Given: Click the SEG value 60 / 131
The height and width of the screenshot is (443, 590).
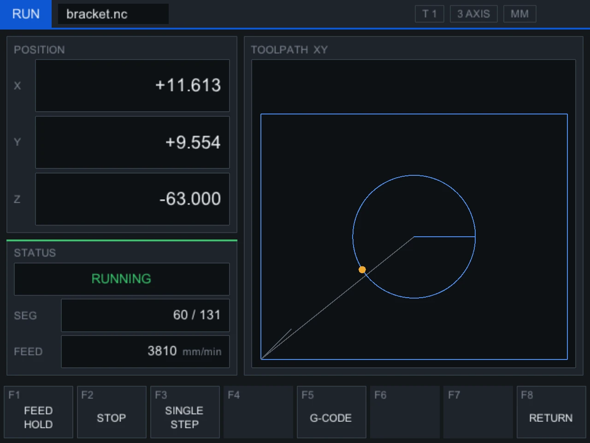Looking at the screenshot, I should [145, 315].
